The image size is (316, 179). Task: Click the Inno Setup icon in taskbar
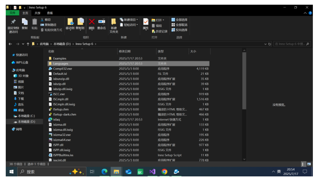tap(176, 172)
